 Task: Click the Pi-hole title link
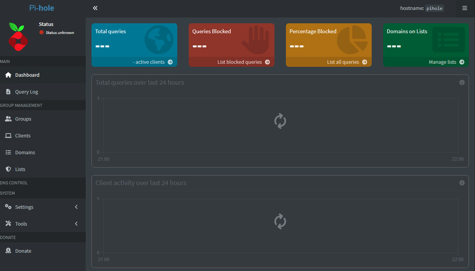click(42, 8)
